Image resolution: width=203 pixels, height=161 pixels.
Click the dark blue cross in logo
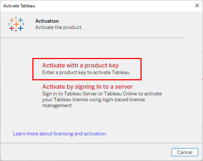point(21,28)
